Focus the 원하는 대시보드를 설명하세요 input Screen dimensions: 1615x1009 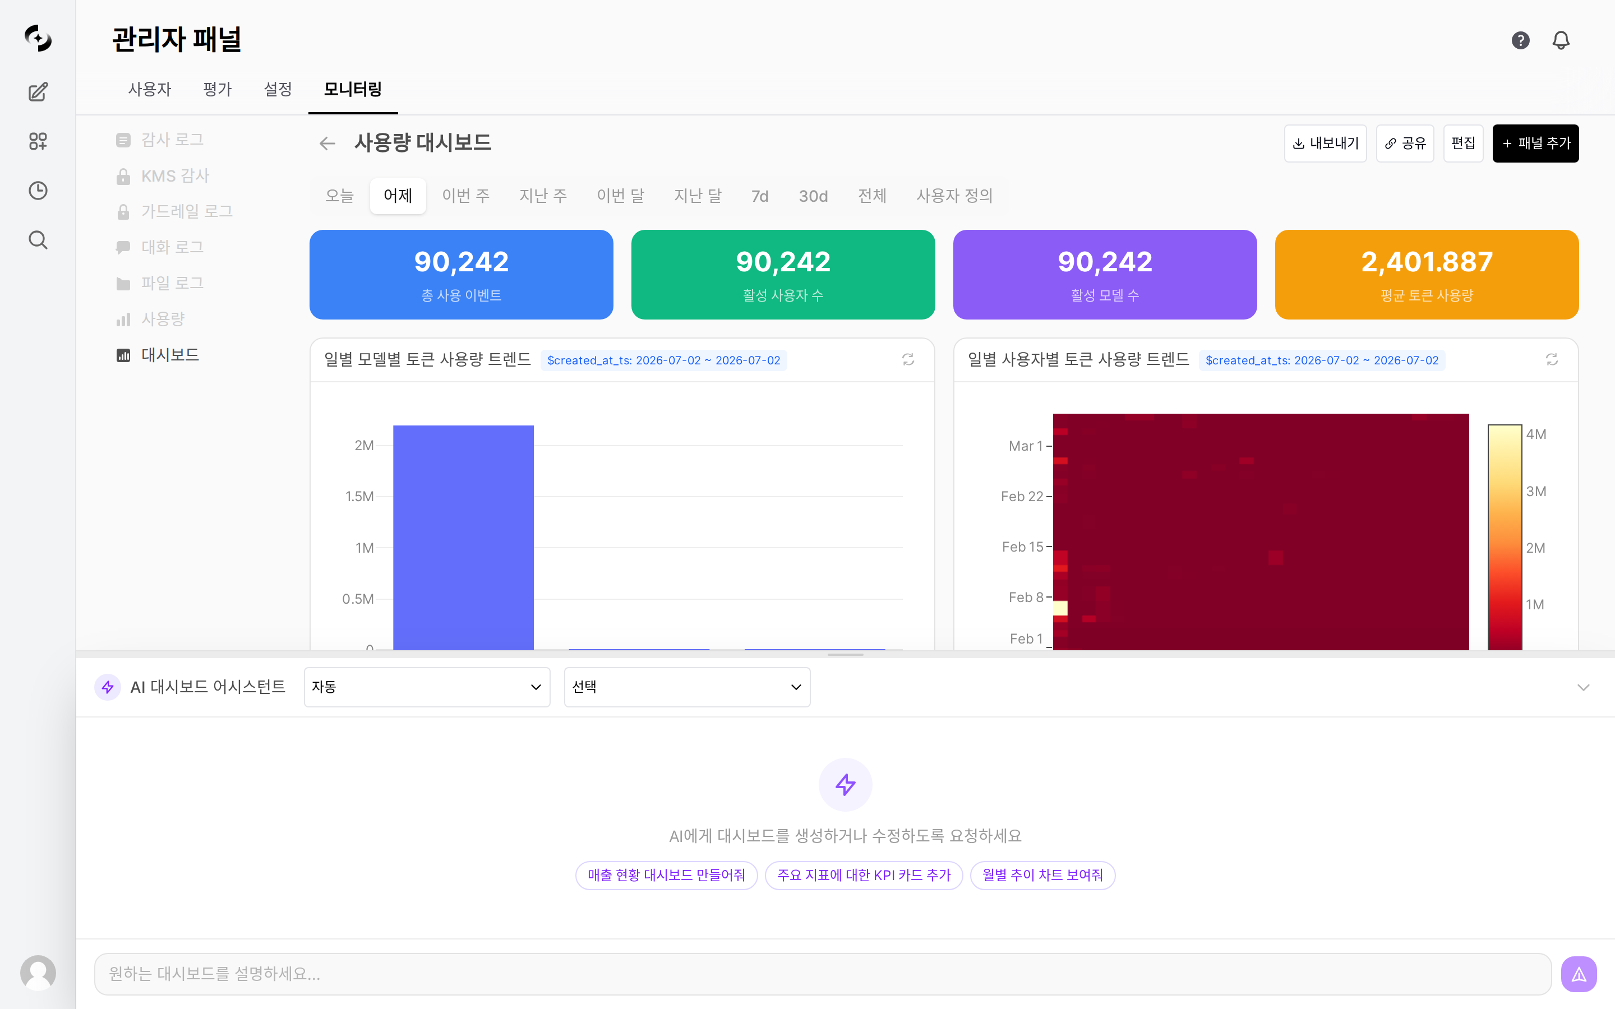pos(822,974)
